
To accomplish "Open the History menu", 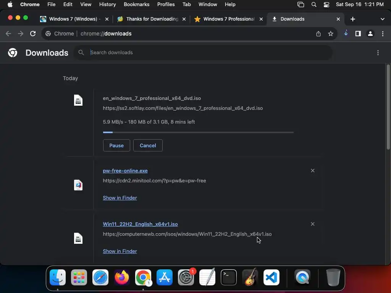I will pyautogui.click(x=107, y=5).
